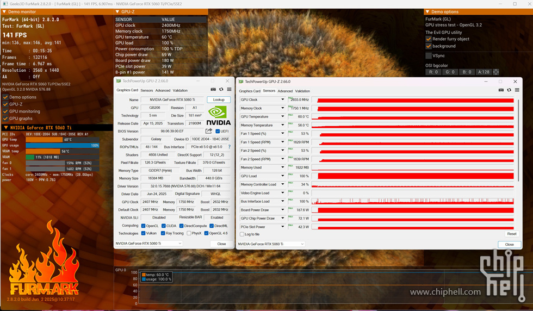Viewport: 533px width, 311px height.
Task: Click the BIOS share/export icon
Action: [209, 131]
